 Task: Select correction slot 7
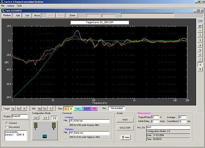tap(200, 59)
